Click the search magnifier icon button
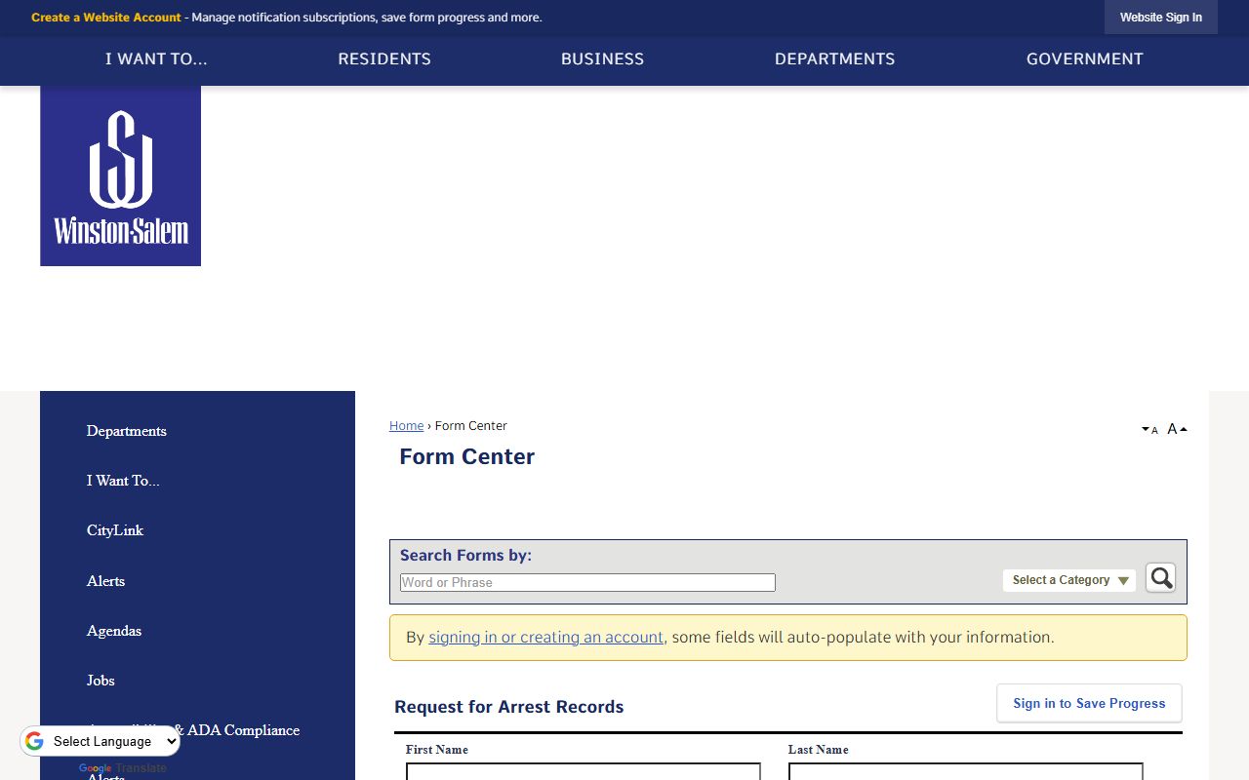The height and width of the screenshot is (780, 1249). tap(1160, 578)
